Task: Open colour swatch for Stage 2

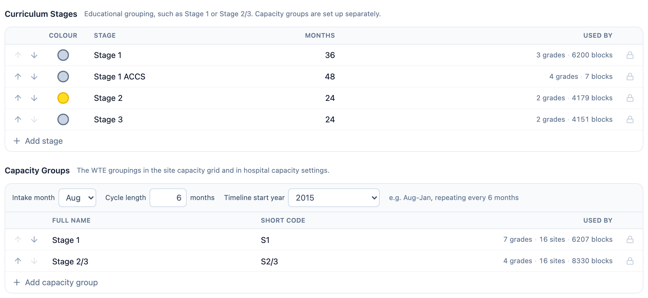Action: tap(63, 98)
